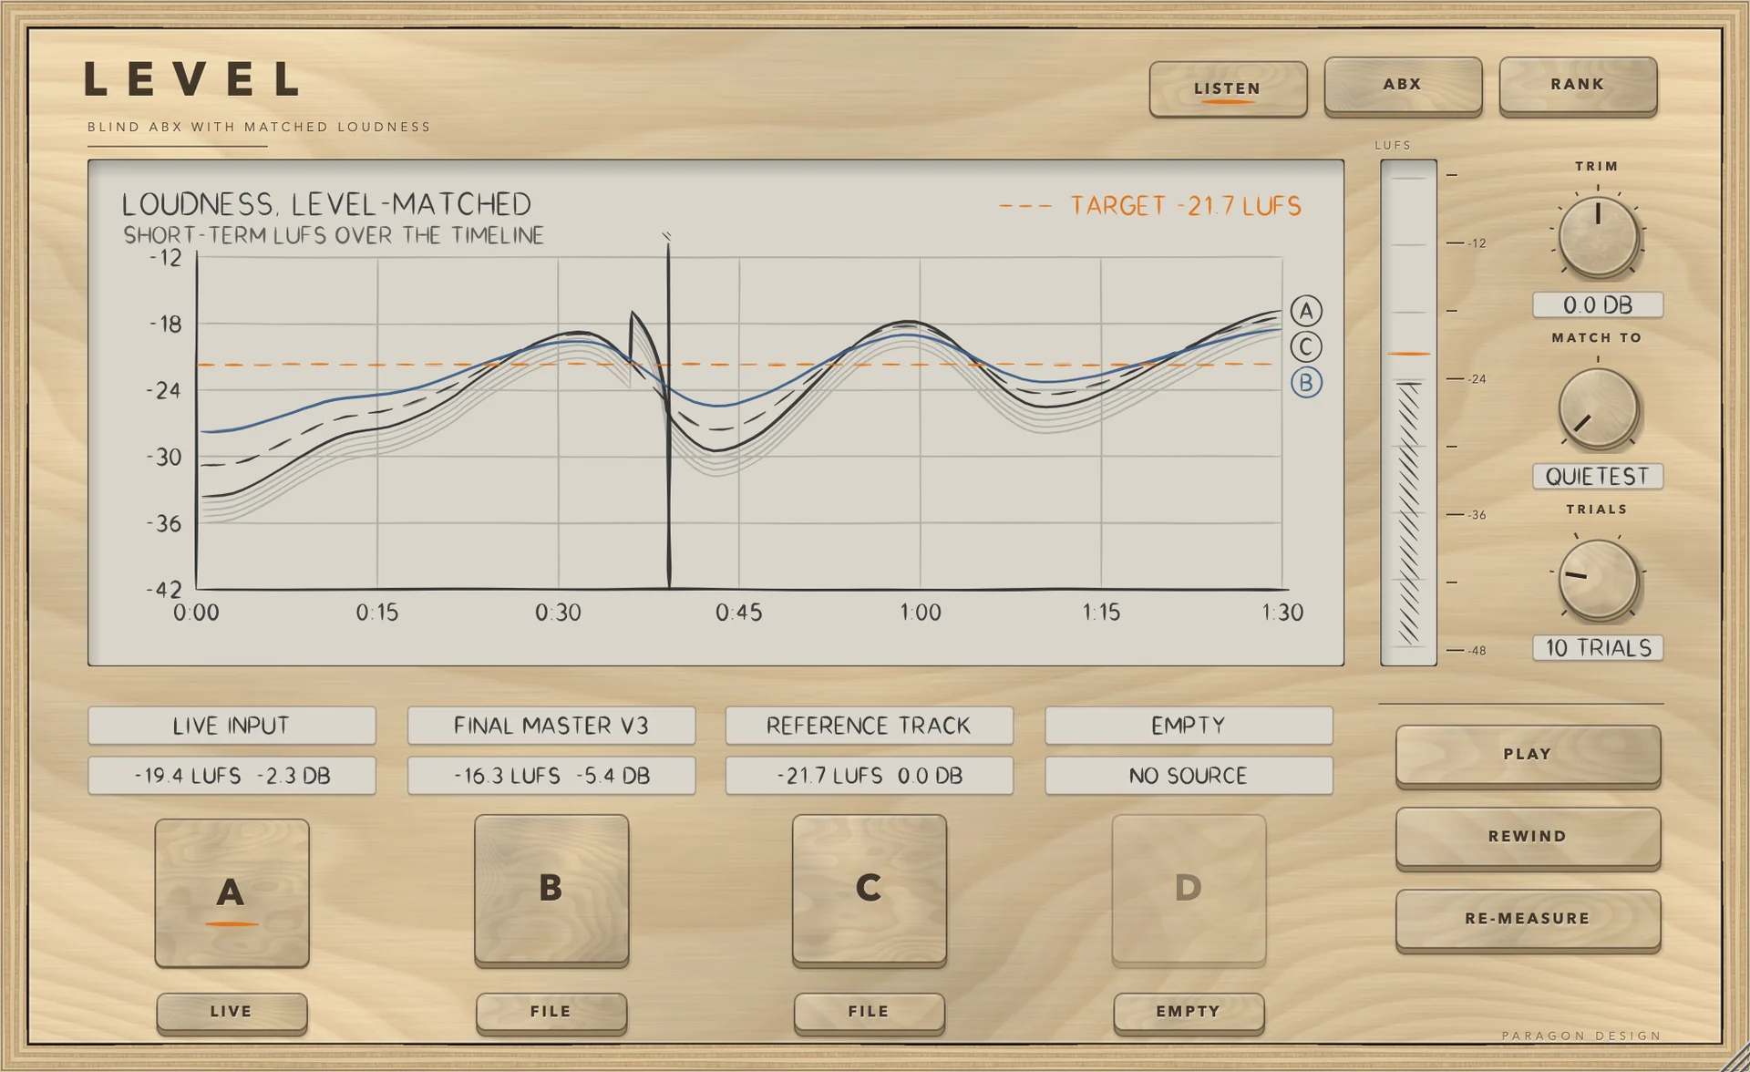
Task: Click the -16.3 LUFS -5.4 DB readout
Action: coord(551,776)
